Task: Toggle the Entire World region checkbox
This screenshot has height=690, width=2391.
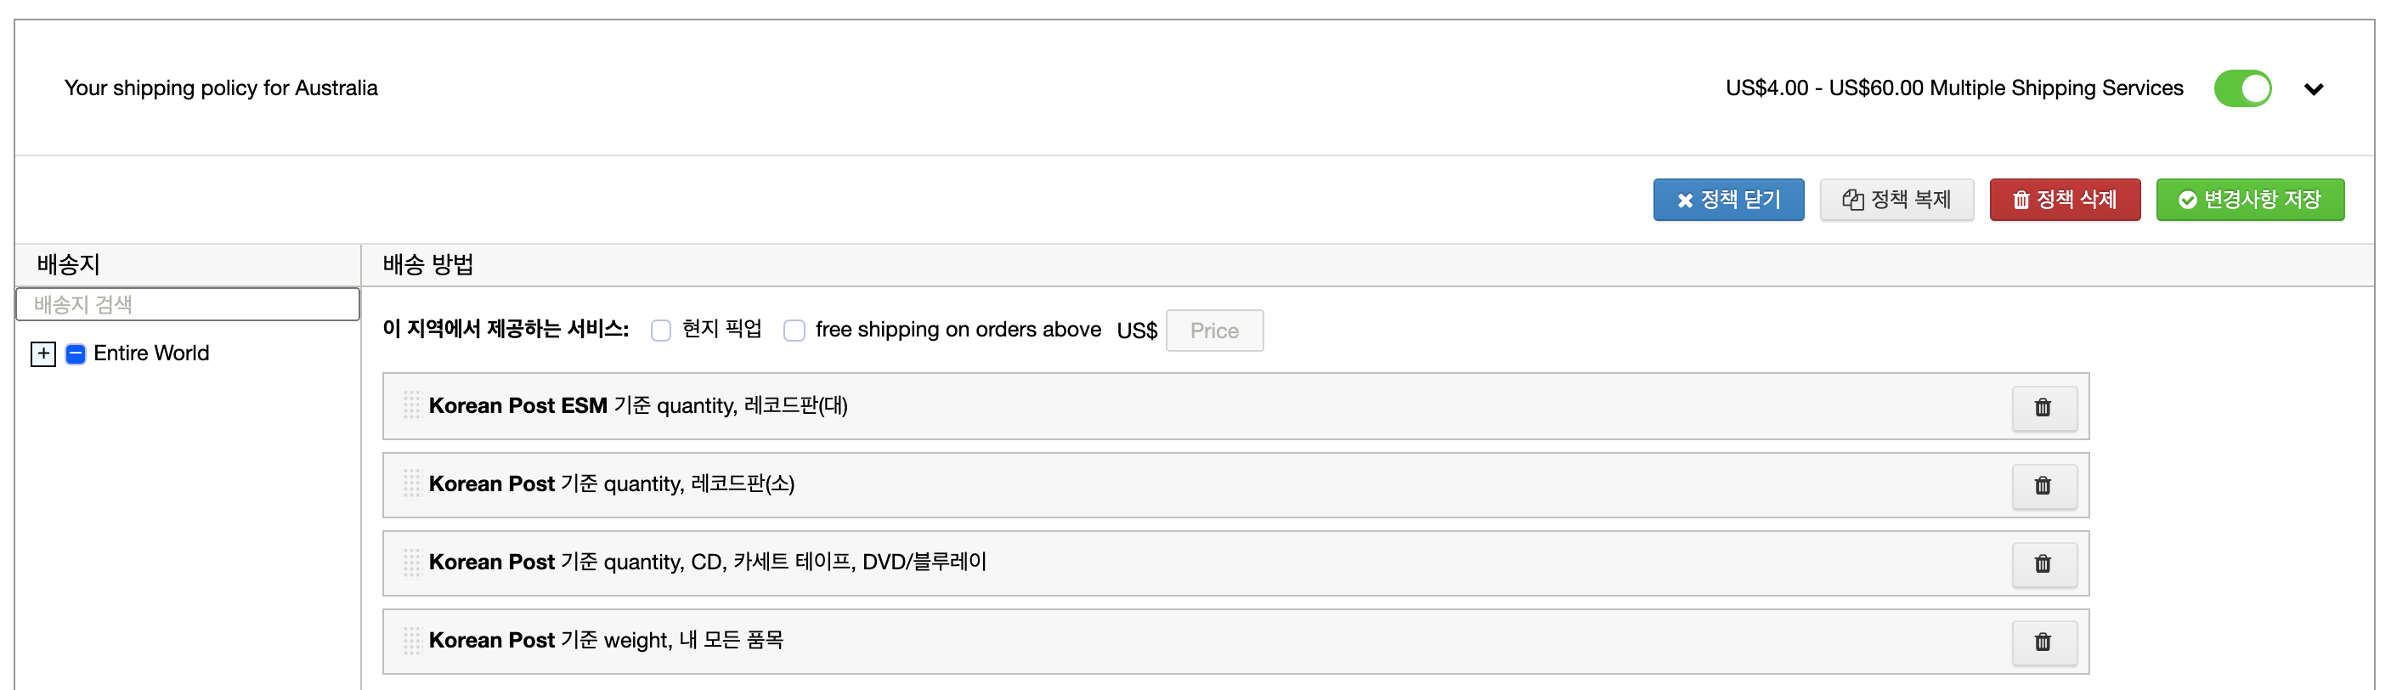Action: 76,353
